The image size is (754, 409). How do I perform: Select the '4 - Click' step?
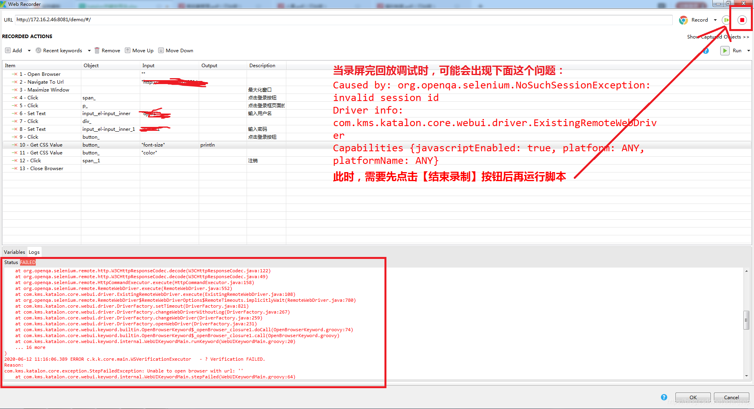[x=29, y=98]
